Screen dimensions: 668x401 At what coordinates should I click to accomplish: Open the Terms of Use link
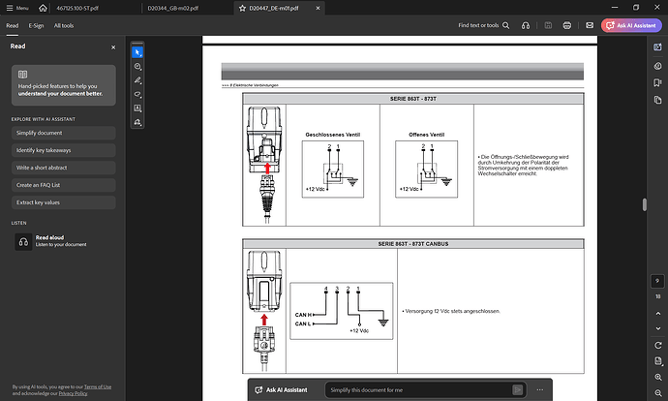(98, 386)
